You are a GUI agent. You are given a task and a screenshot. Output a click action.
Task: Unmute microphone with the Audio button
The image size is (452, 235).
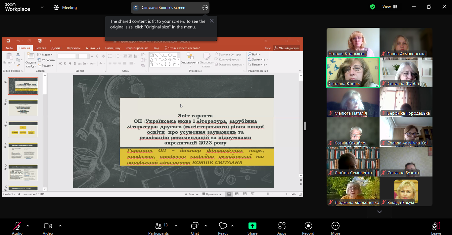tap(17, 226)
